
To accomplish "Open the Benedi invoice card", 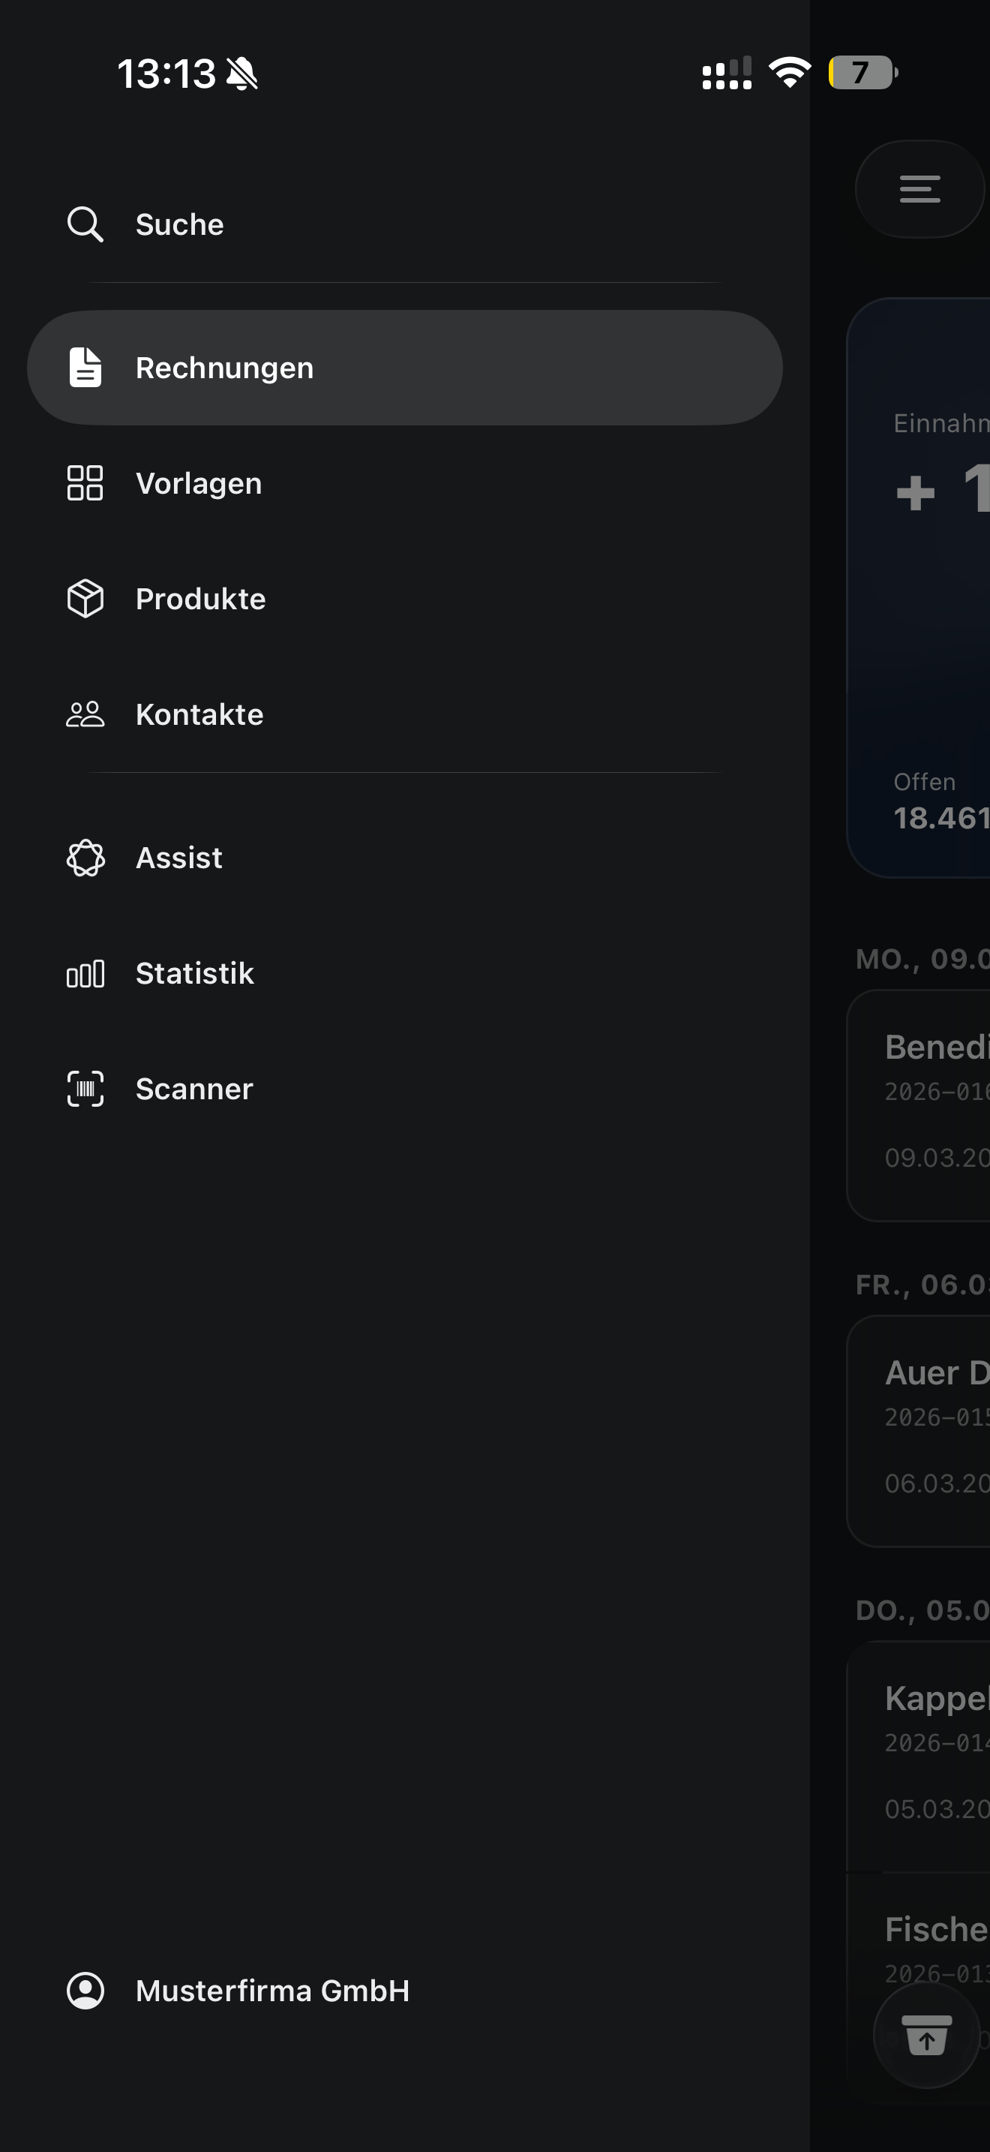I will point(919,1105).
